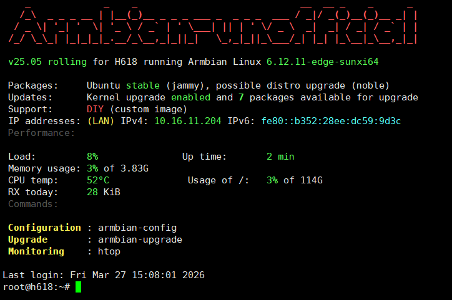
Task: Click the yellow Upgrade label
Action: (x=27, y=240)
